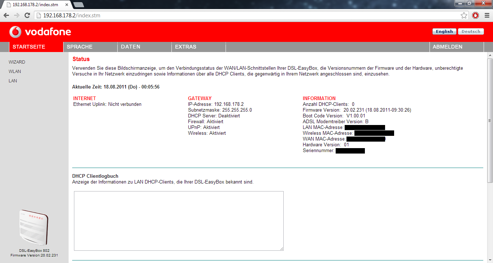The width and height of the screenshot is (493, 263).
Task: Click the INFORMATION section heading
Action: point(319,98)
